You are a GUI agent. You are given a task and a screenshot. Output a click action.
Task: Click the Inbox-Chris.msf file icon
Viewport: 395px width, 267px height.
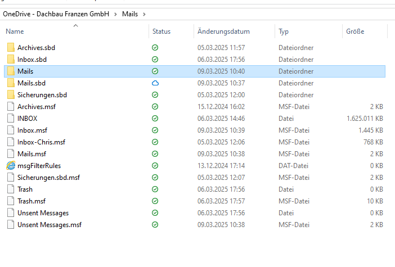(11, 142)
